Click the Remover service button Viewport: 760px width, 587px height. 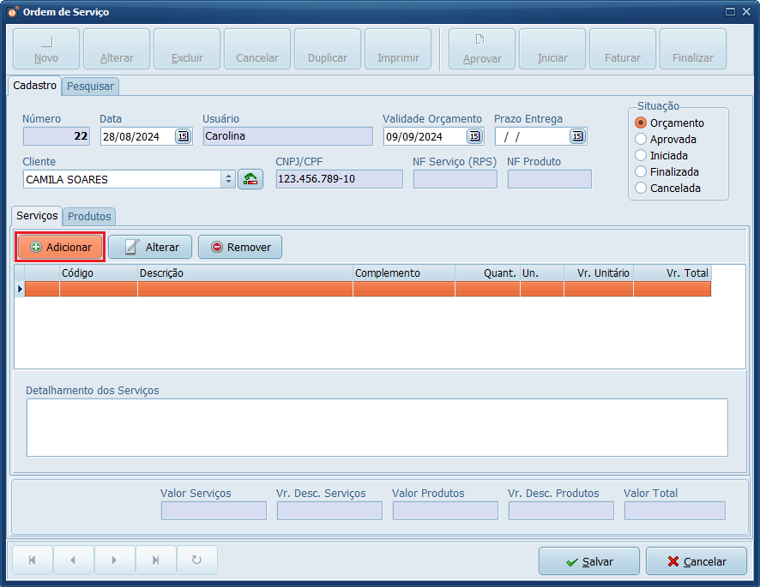240,247
